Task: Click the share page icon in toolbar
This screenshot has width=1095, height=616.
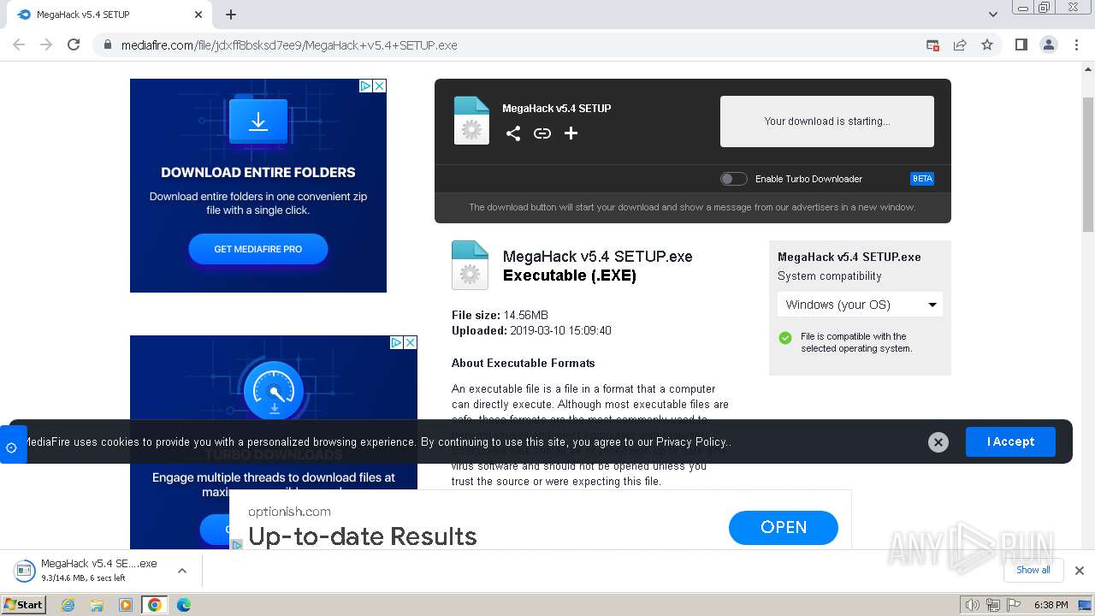Action: click(x=960, y=44)
